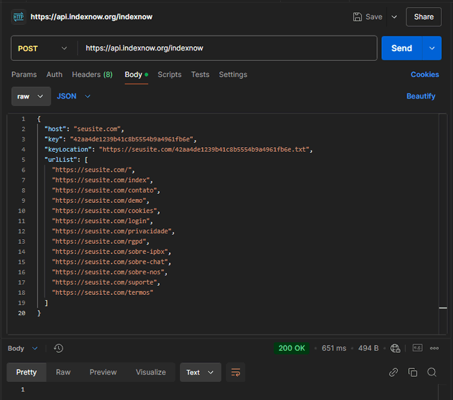453x400 pixels.
Task: Click the https://seusite.com/demo URL line
Action: pos(99,200)
